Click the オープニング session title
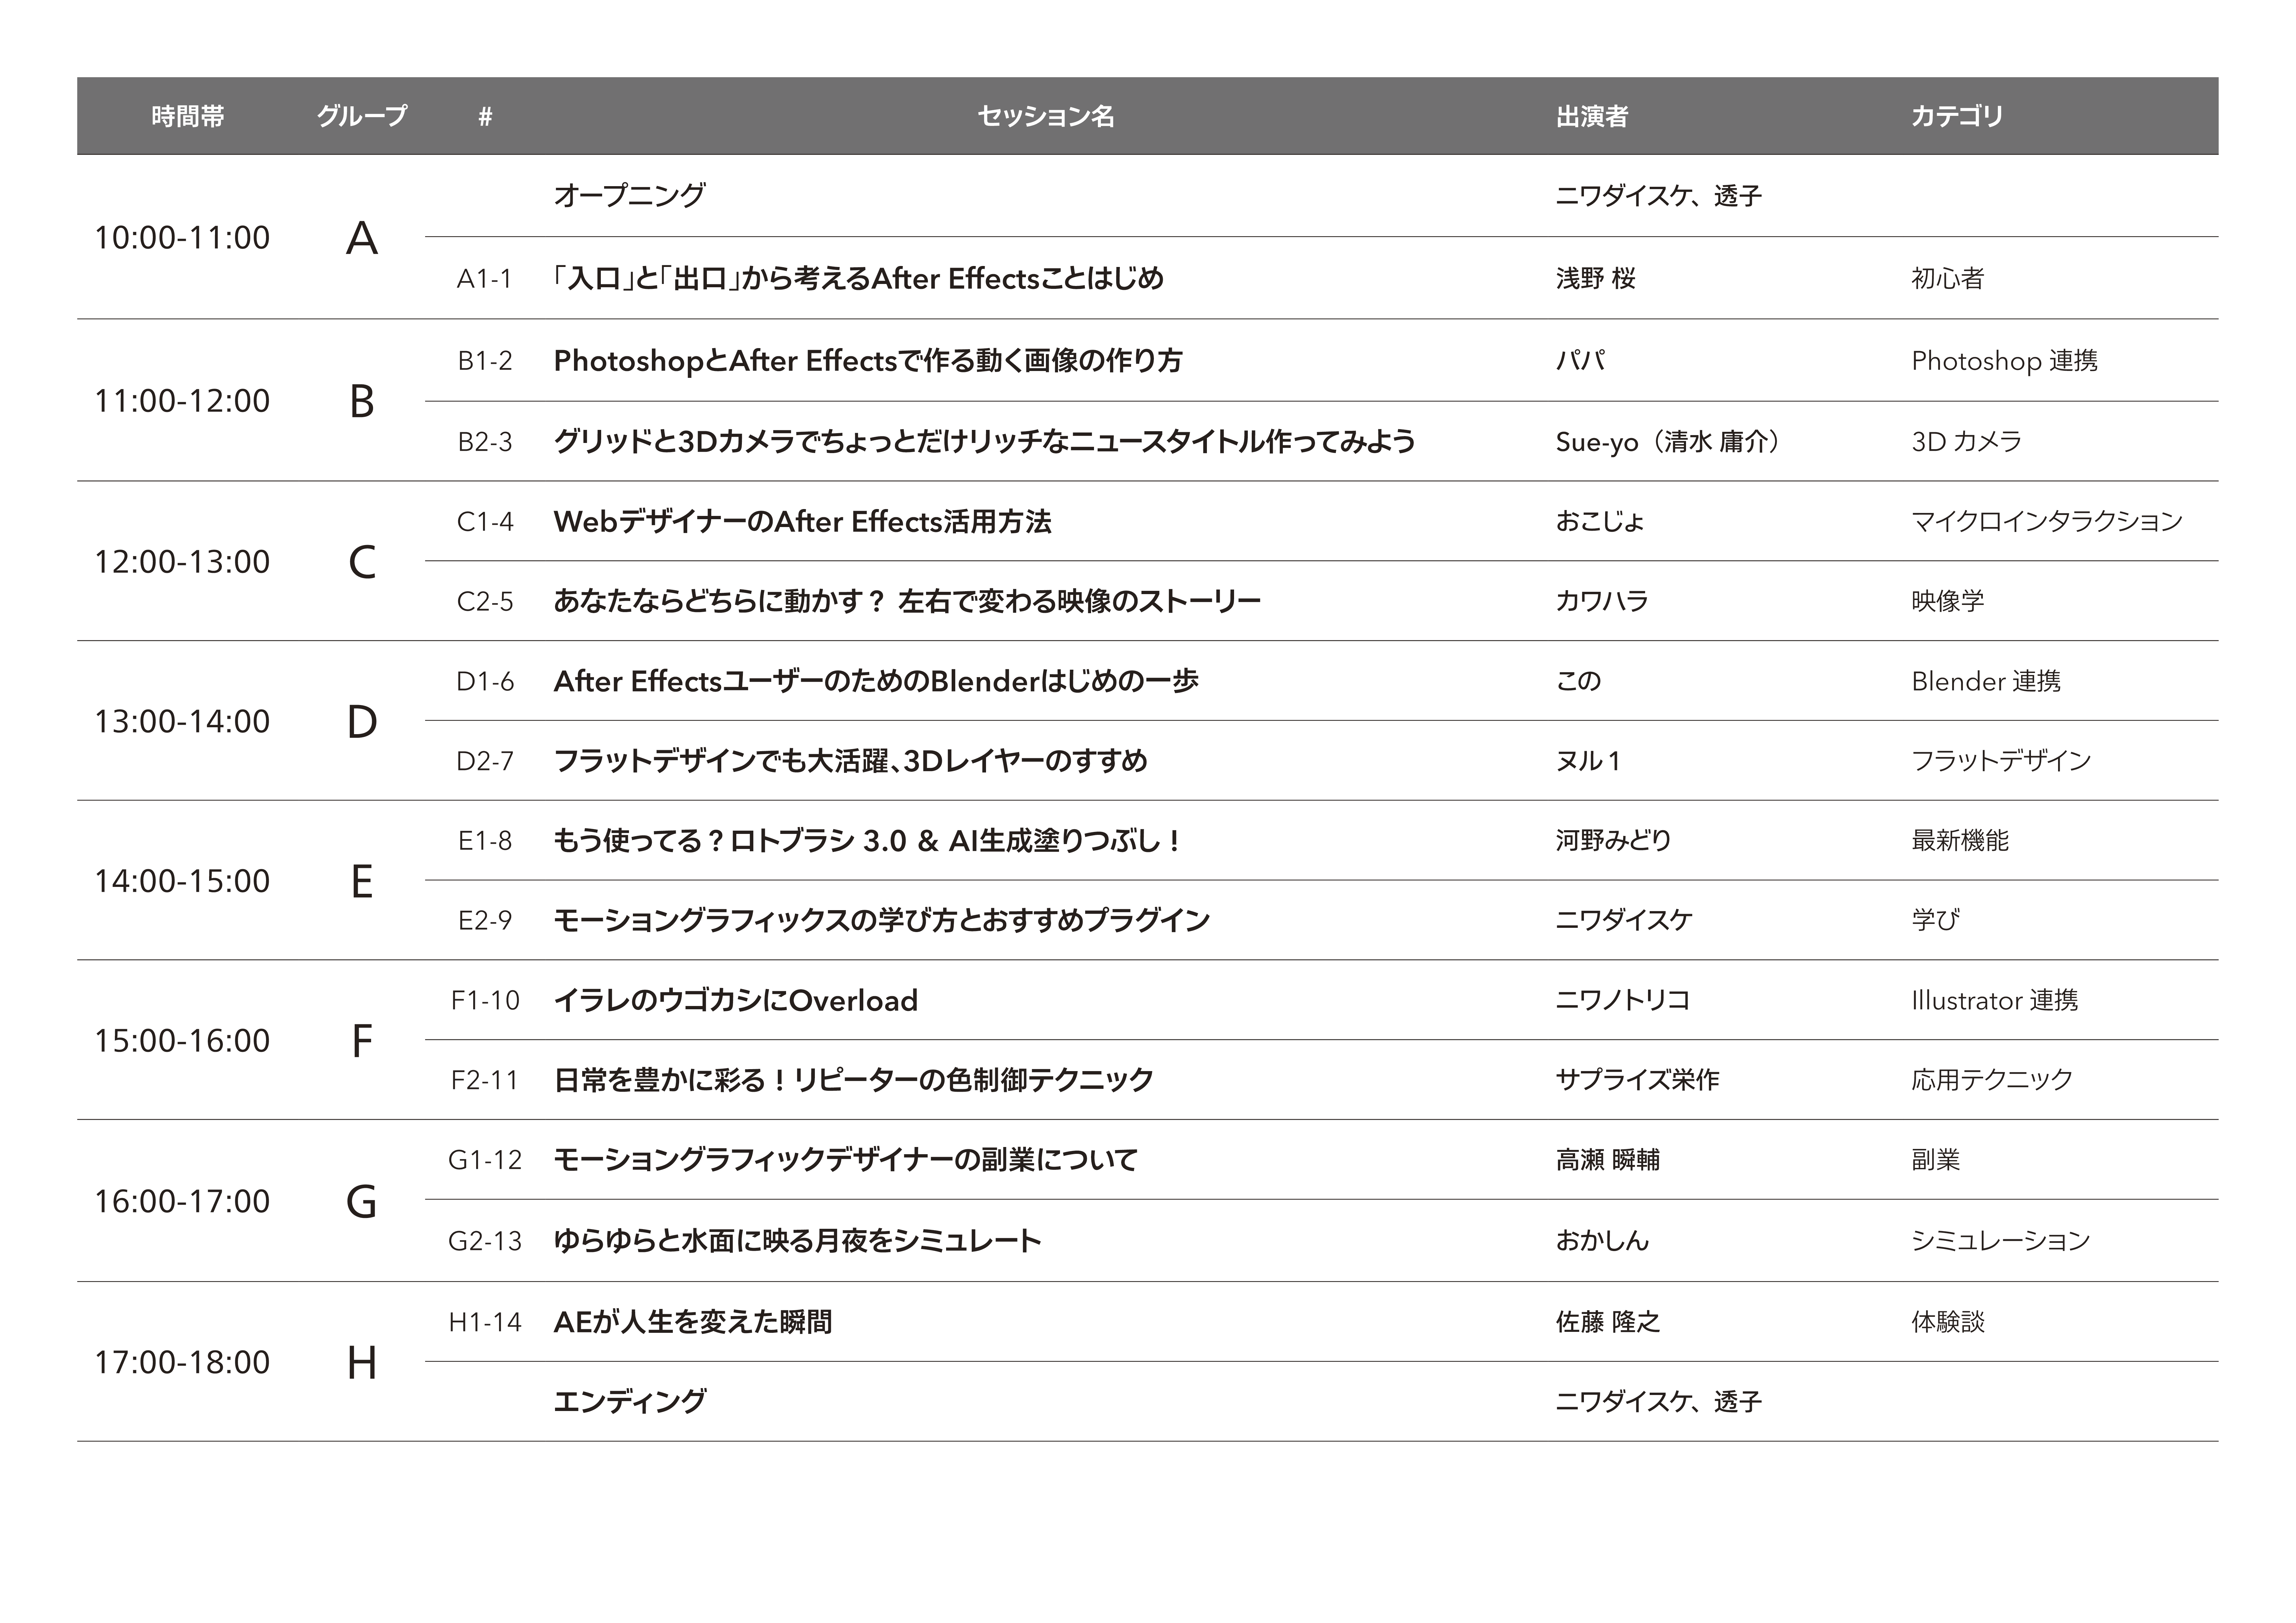2296x1623 pixels. point(630,195)
